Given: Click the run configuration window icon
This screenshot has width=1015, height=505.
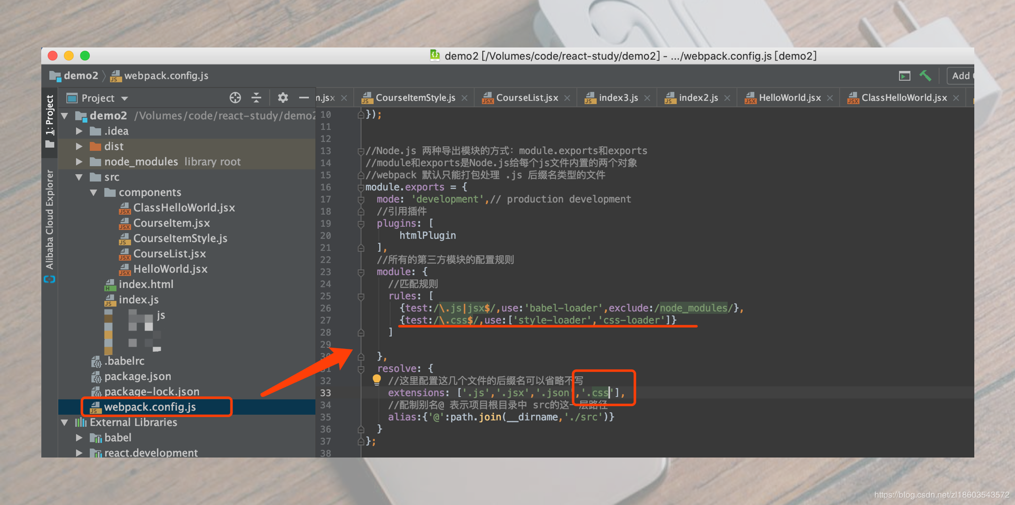Looking at the screenshot, I should click(x=905, y=76).
